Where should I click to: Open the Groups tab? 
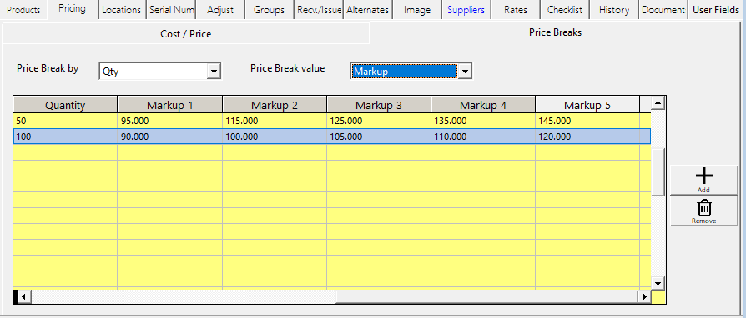[269, 9]
